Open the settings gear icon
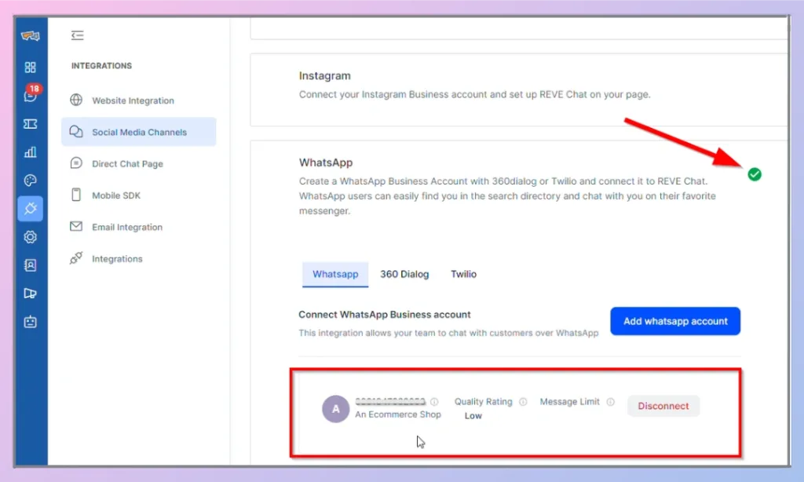This screenshot has width=804, height=482. (x=31, y=237)
